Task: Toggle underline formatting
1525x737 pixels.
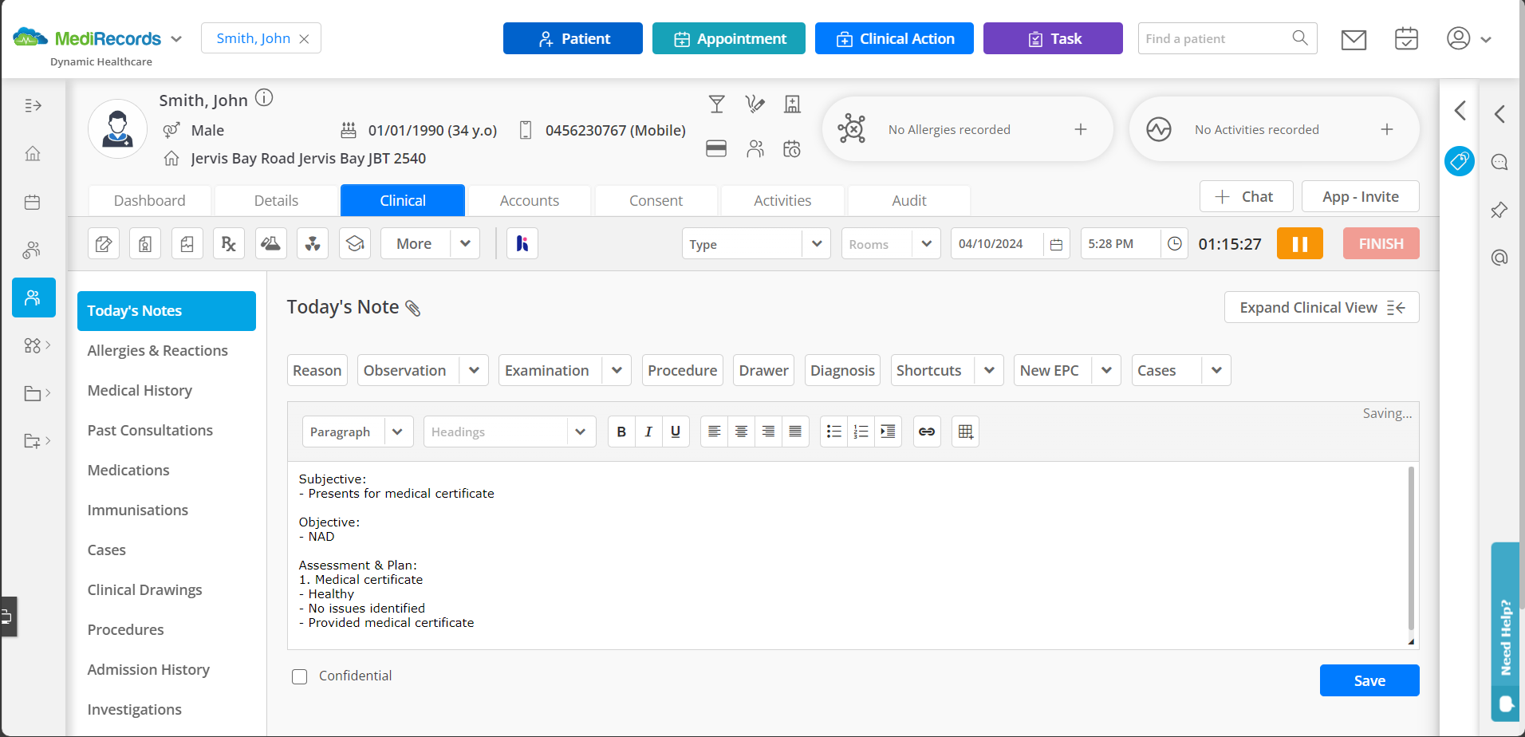Action: pyautogui.click(x=676, y=432)
